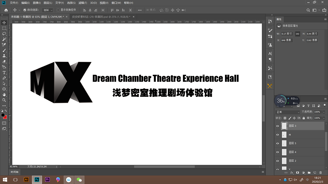Open the blend mode 正常 dropdown

(288, 112)
